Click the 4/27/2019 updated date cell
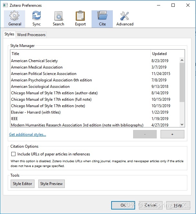This screenshot has height=214, width=196. pyautogui.click(x=160, y=125)
